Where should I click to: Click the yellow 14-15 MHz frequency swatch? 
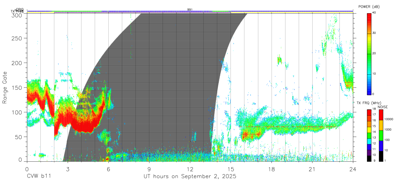tap(369, 130)
